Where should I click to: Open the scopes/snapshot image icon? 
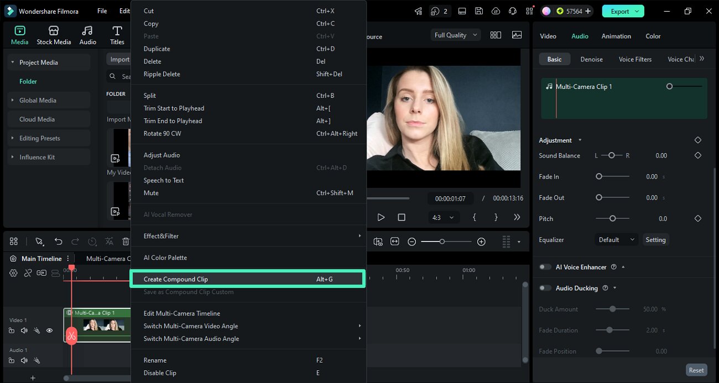coord(517,35)
